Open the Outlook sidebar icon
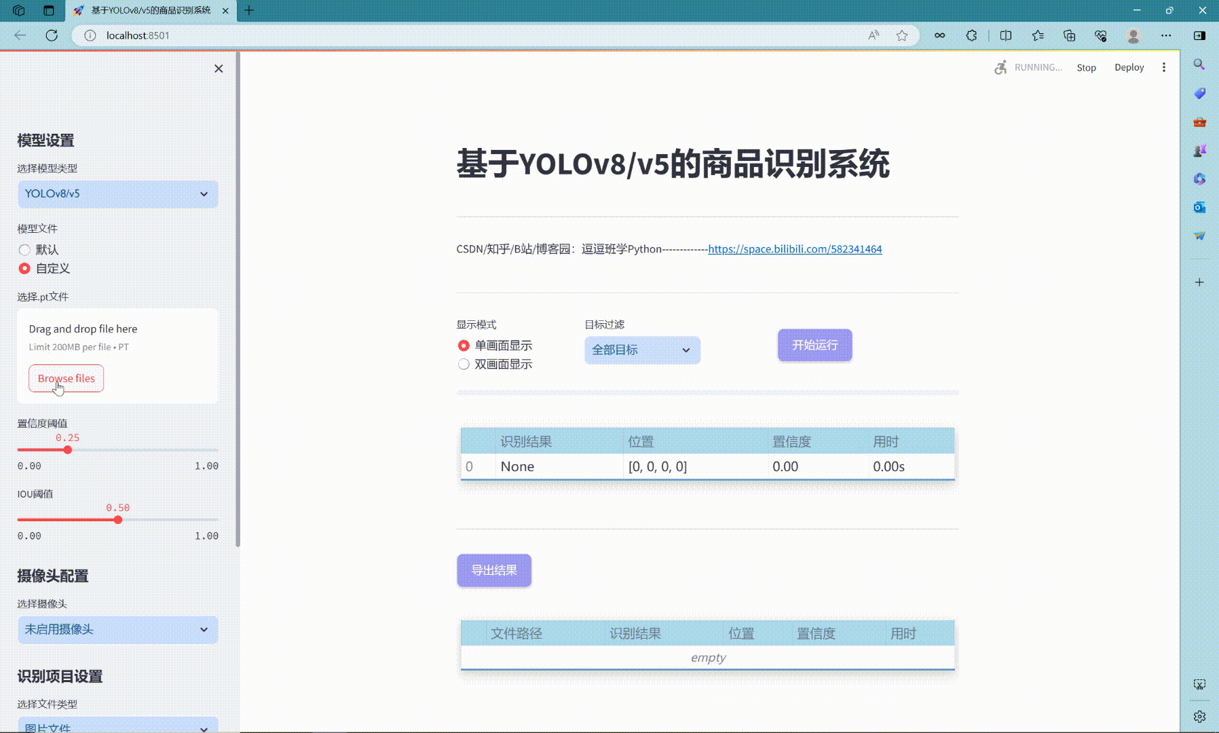The height and width of the screenshot is (733, 1219). point(1199,207)
